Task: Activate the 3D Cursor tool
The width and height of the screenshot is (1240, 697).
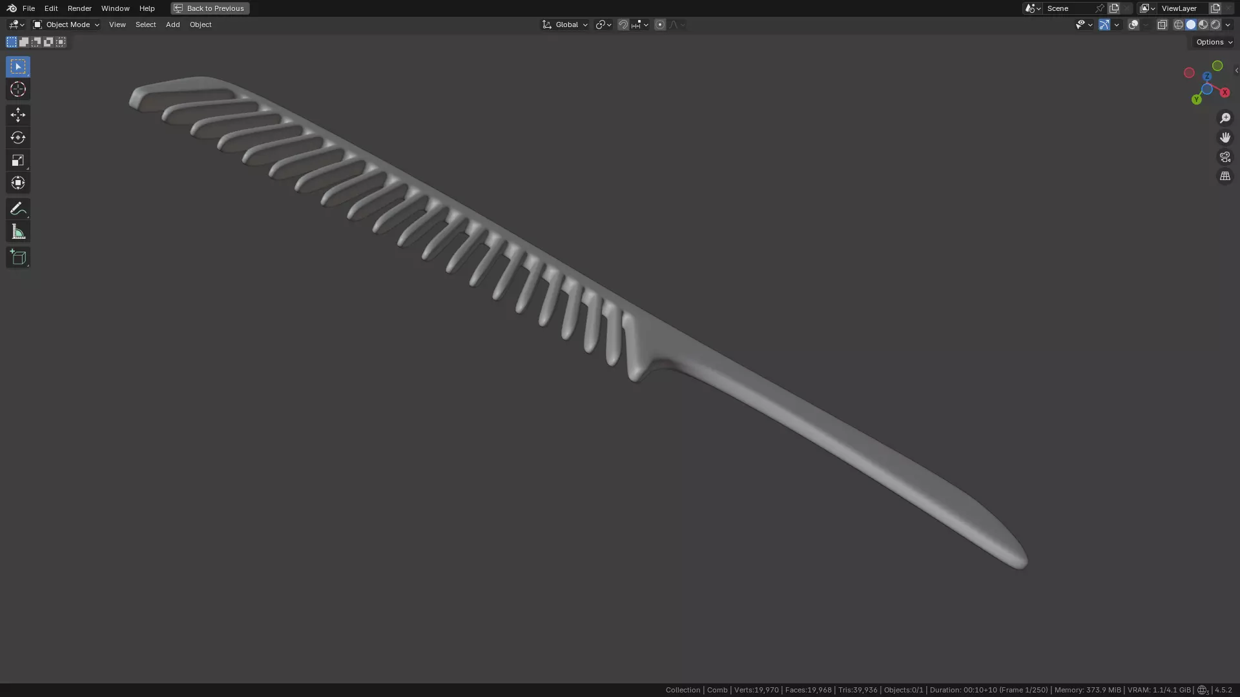Action: click(18, 89)
